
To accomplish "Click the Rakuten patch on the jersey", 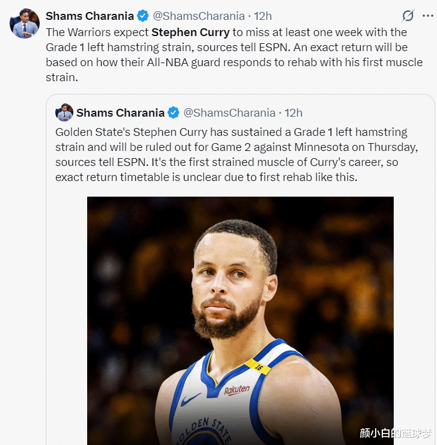I will click(x=237, y=390).
